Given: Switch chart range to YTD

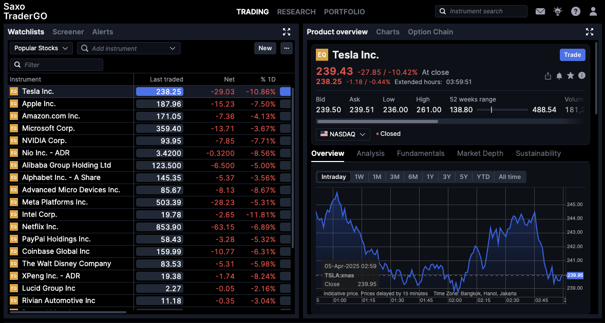Looking at the screenshot, I should pyautogui.click(x=483, y=177).
